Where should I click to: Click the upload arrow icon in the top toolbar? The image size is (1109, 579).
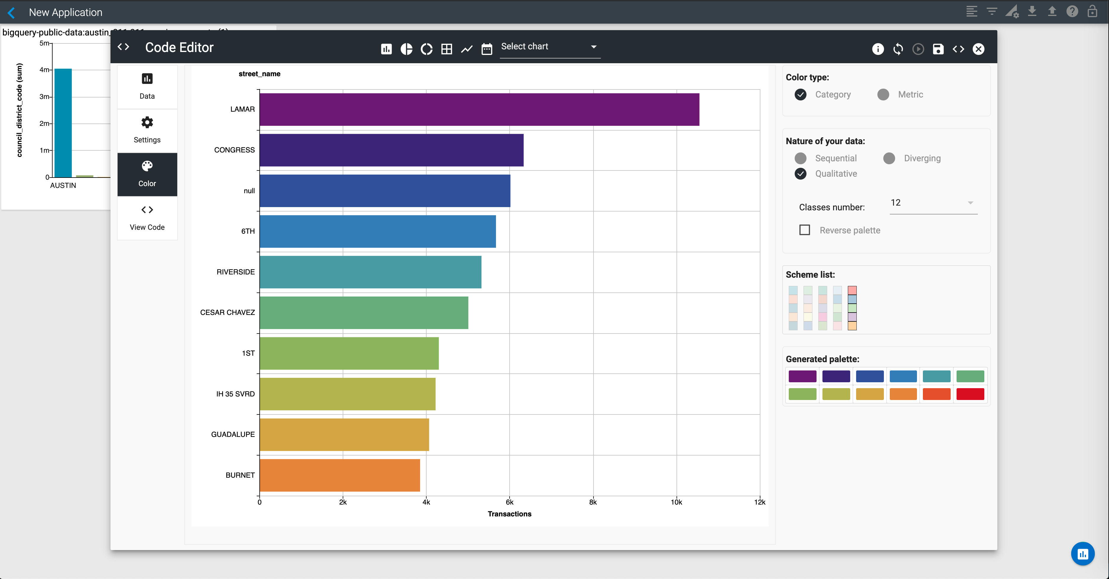tap(1052, 12)
